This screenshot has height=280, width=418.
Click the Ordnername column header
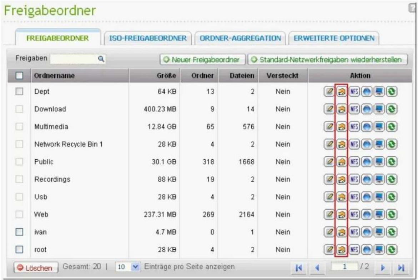pos(80,75)
